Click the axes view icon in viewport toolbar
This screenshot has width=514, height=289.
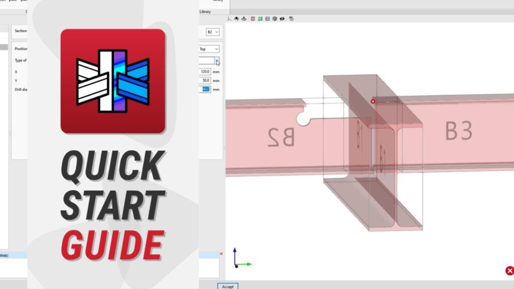click(x=229, y=19)
